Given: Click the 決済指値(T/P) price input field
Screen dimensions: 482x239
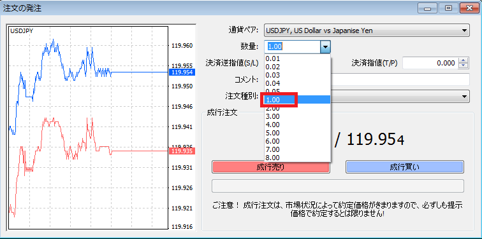Looking at the screenshot, I should (x=430, y=63).
